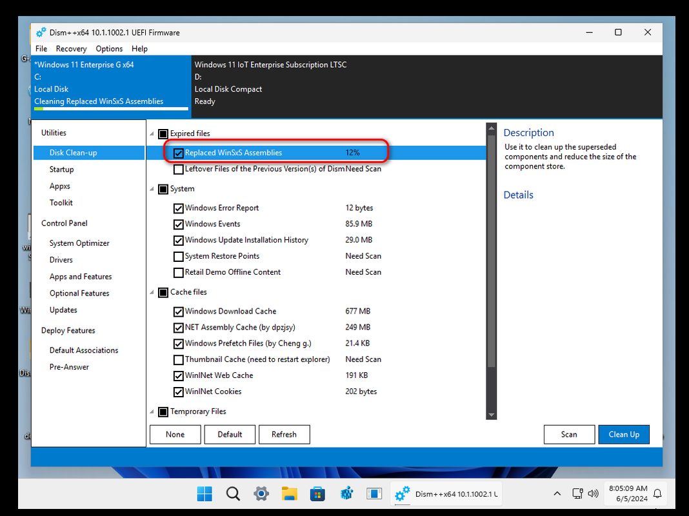Click the blue gears taskbar icon
The height and width of the screenshot is (516, 689).
[x=346, y=493]
